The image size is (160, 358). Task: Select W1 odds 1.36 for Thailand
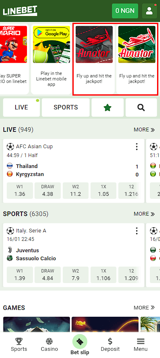20,190
